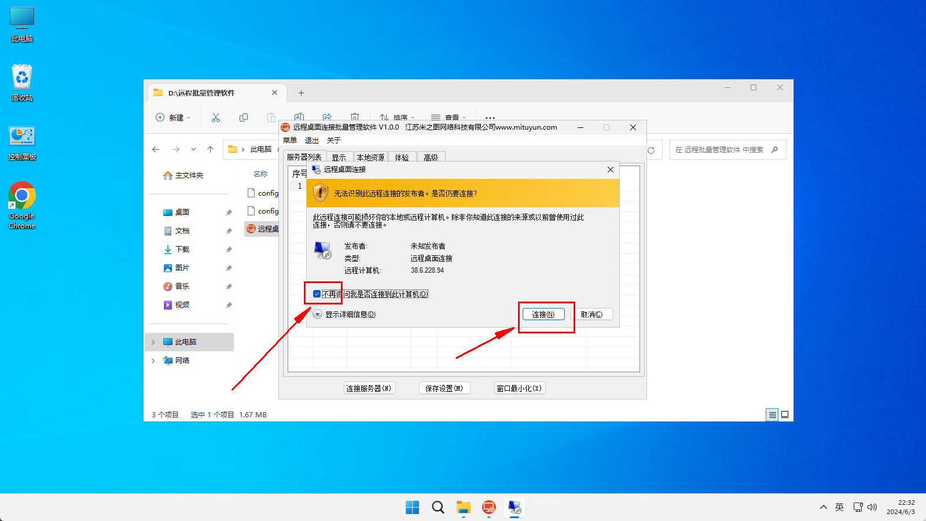Close the D:\远程批量管理软件 Explorer tab
This screenshot has width=926, height=521.
(275, 93)
